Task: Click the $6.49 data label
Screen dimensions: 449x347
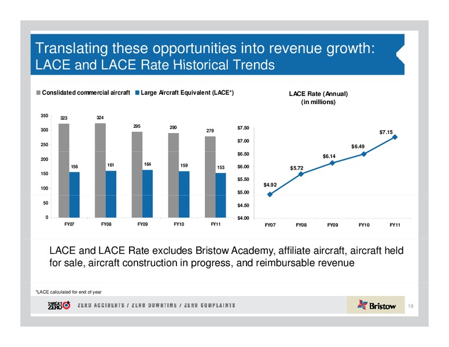Action: pos(358,146)
